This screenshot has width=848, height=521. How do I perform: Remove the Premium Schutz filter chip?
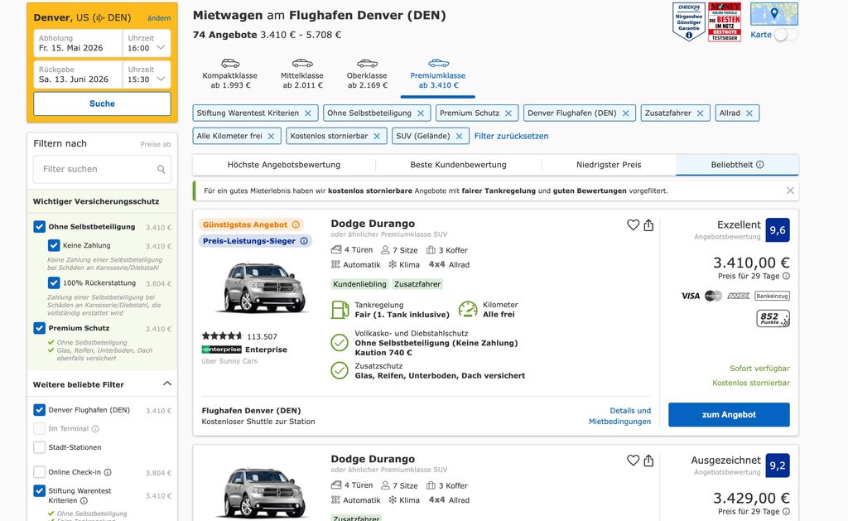click(508, 113)
